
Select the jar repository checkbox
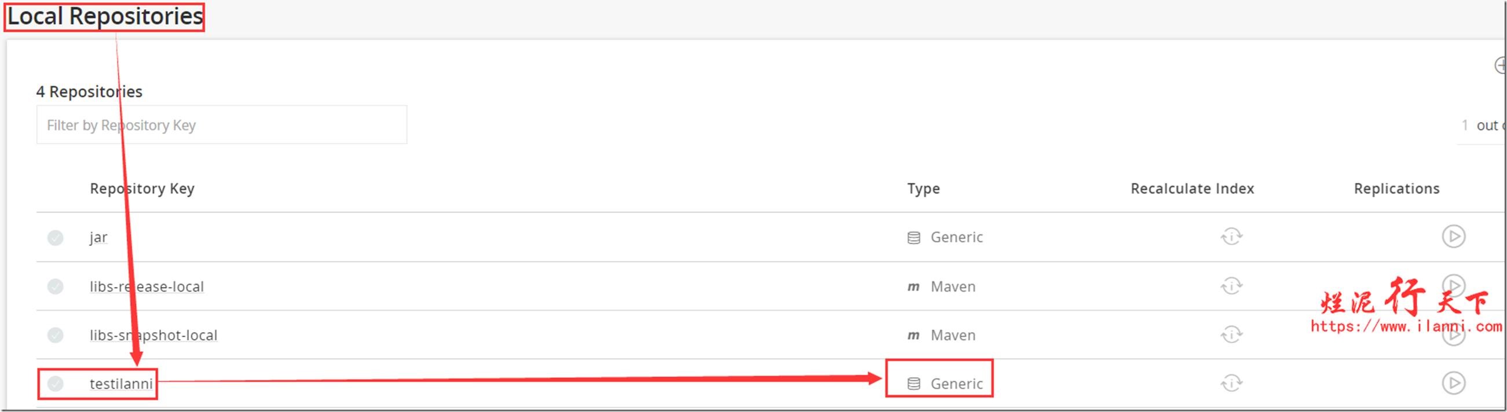56,237
